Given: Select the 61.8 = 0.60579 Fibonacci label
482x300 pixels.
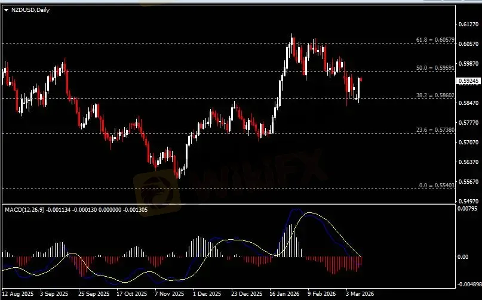Looking at the screenshot, I should coord(435,41).
